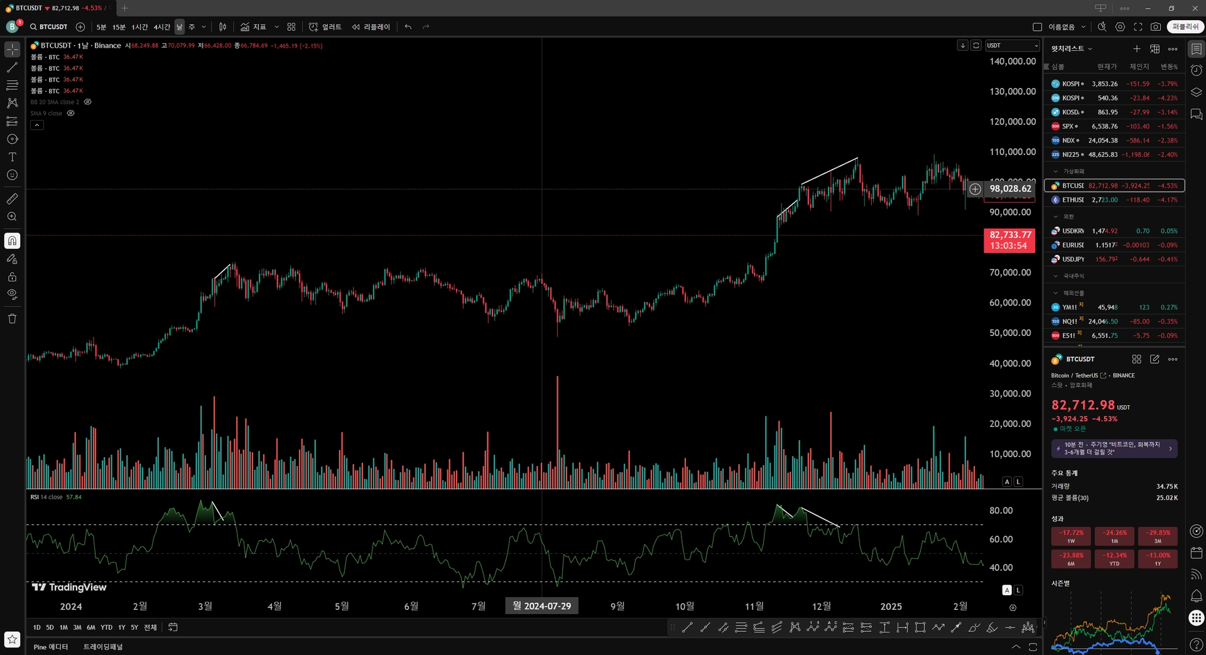The width and height of the screenshot is (1206, 655).
Task: Undo the last chart action
Action: [408, 27]
